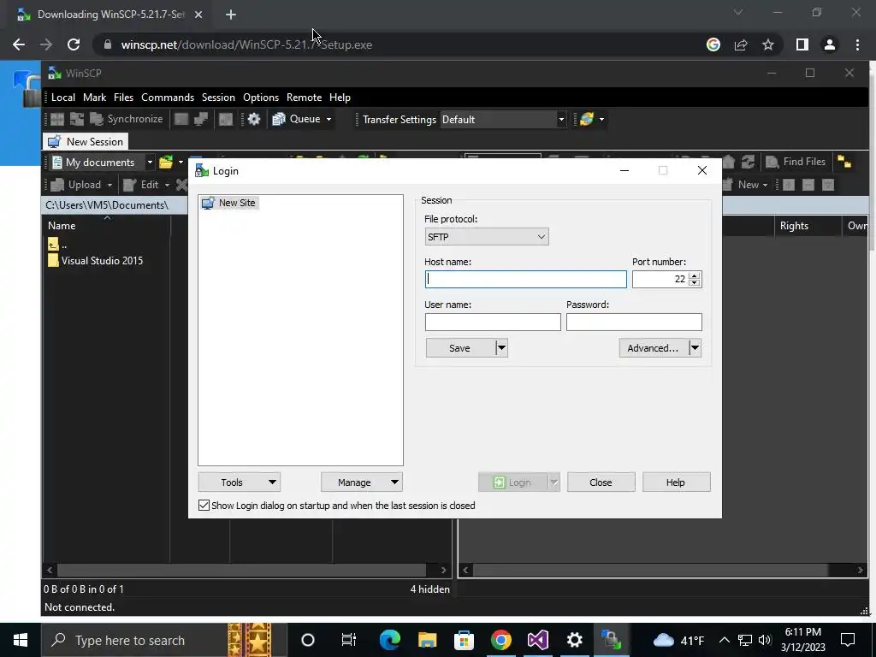Click the Password input field

coord(634,322)
